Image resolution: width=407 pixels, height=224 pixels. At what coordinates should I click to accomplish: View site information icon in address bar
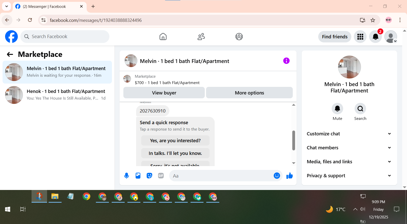coord(43,20)
